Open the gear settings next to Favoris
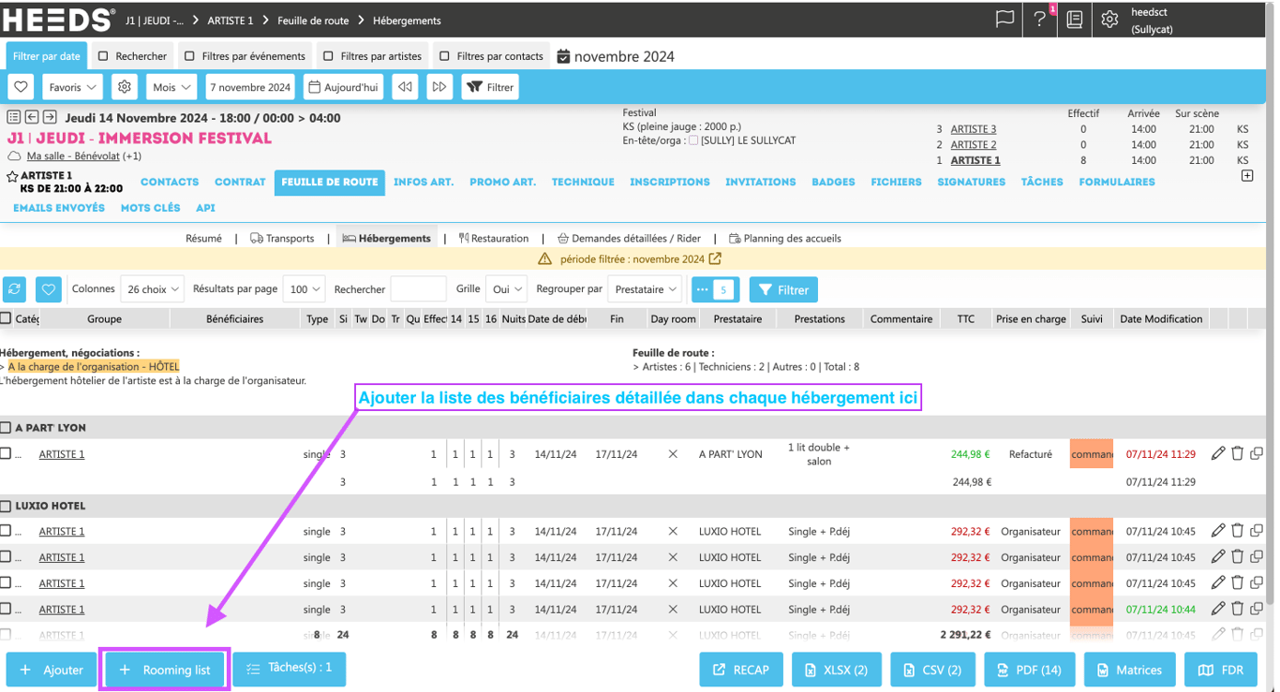This screenshot has height=692, width=1280. point(125,87)
